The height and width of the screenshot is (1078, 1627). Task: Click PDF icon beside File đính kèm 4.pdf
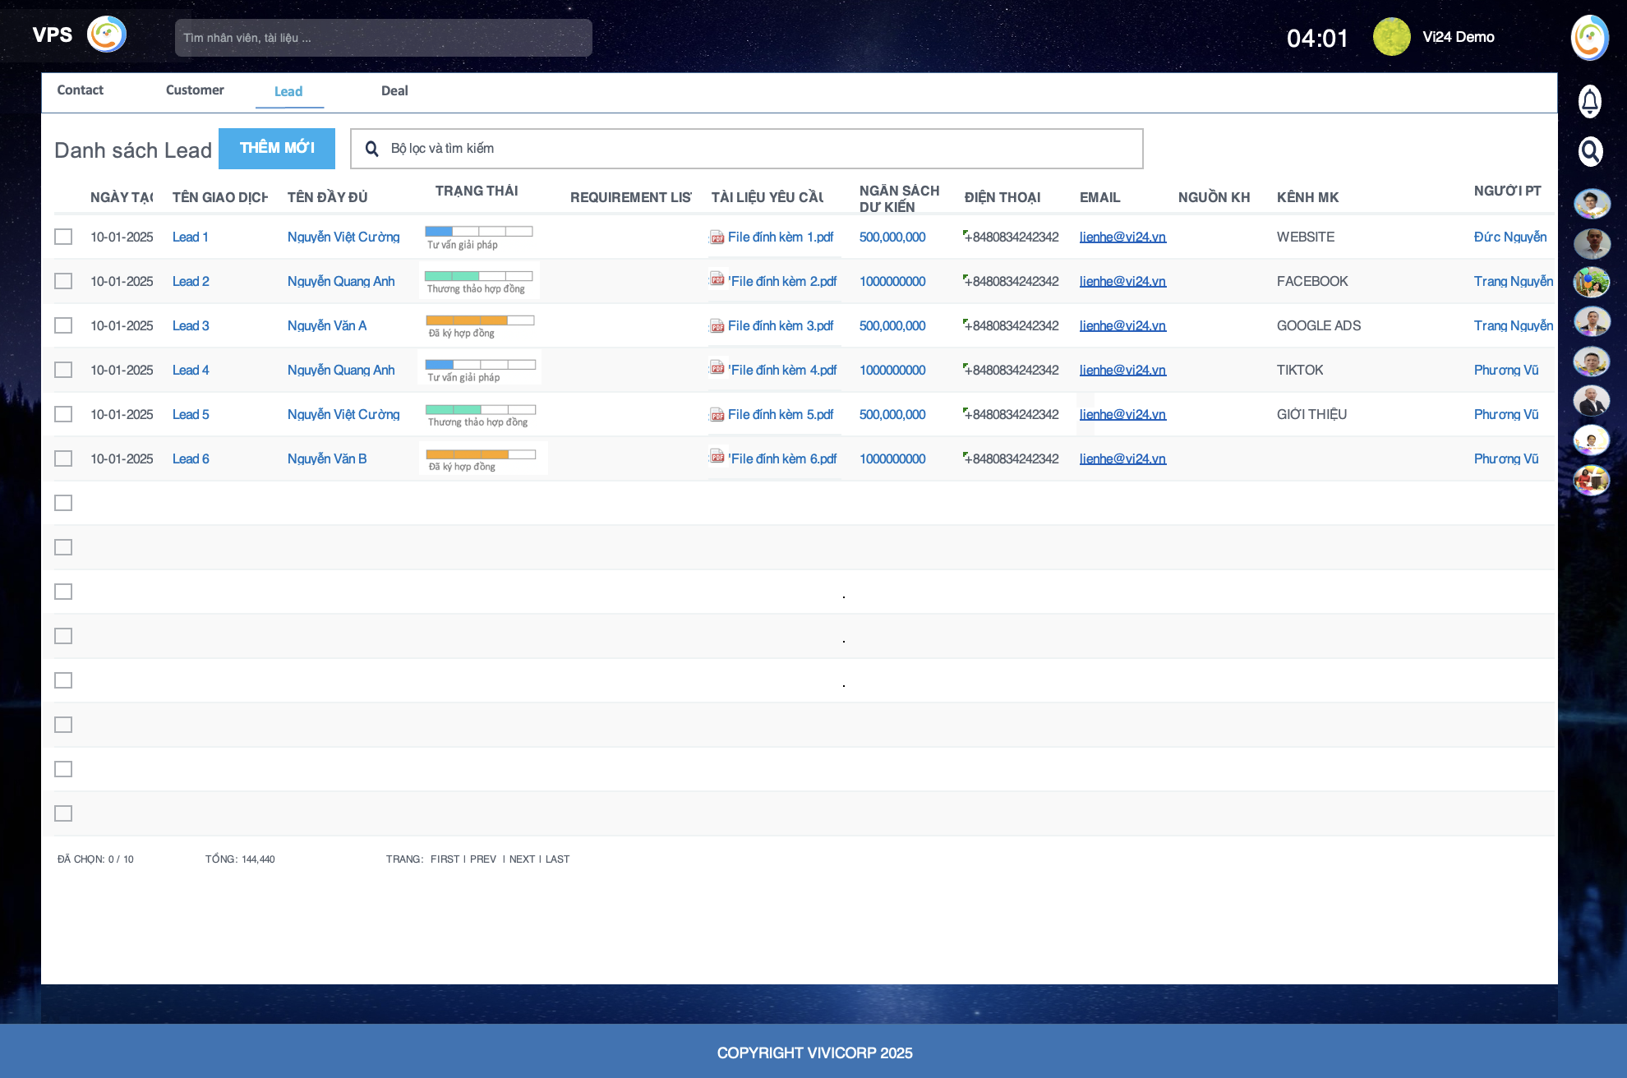click(717, 368)
